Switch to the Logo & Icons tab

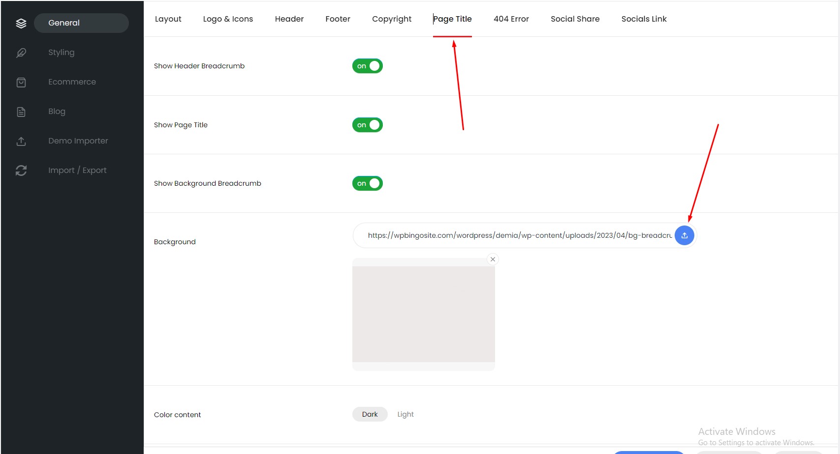228,19
